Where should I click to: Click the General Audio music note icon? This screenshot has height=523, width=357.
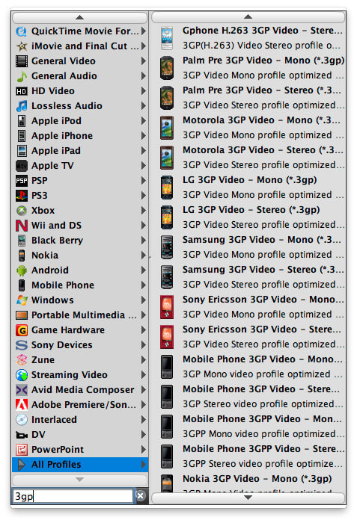[22, 76]
